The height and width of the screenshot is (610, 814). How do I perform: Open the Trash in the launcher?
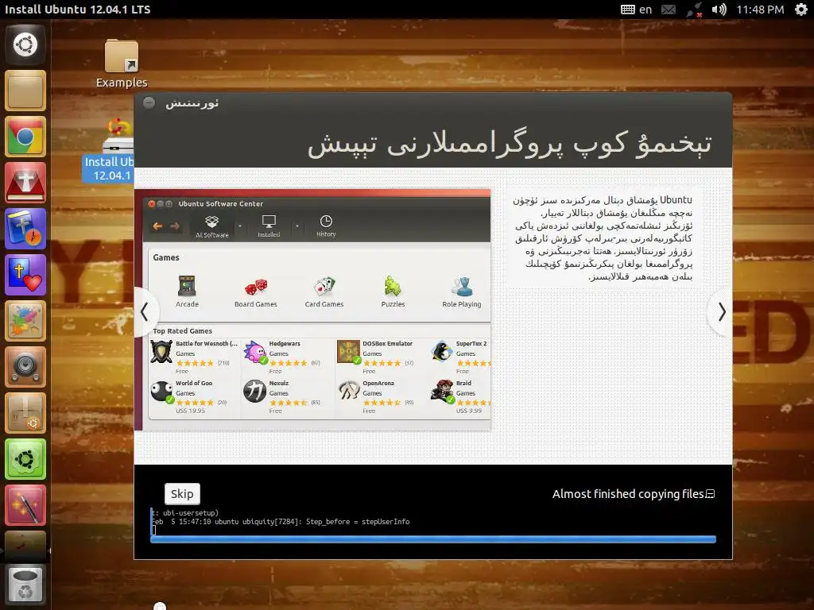(x=25, y=585)
